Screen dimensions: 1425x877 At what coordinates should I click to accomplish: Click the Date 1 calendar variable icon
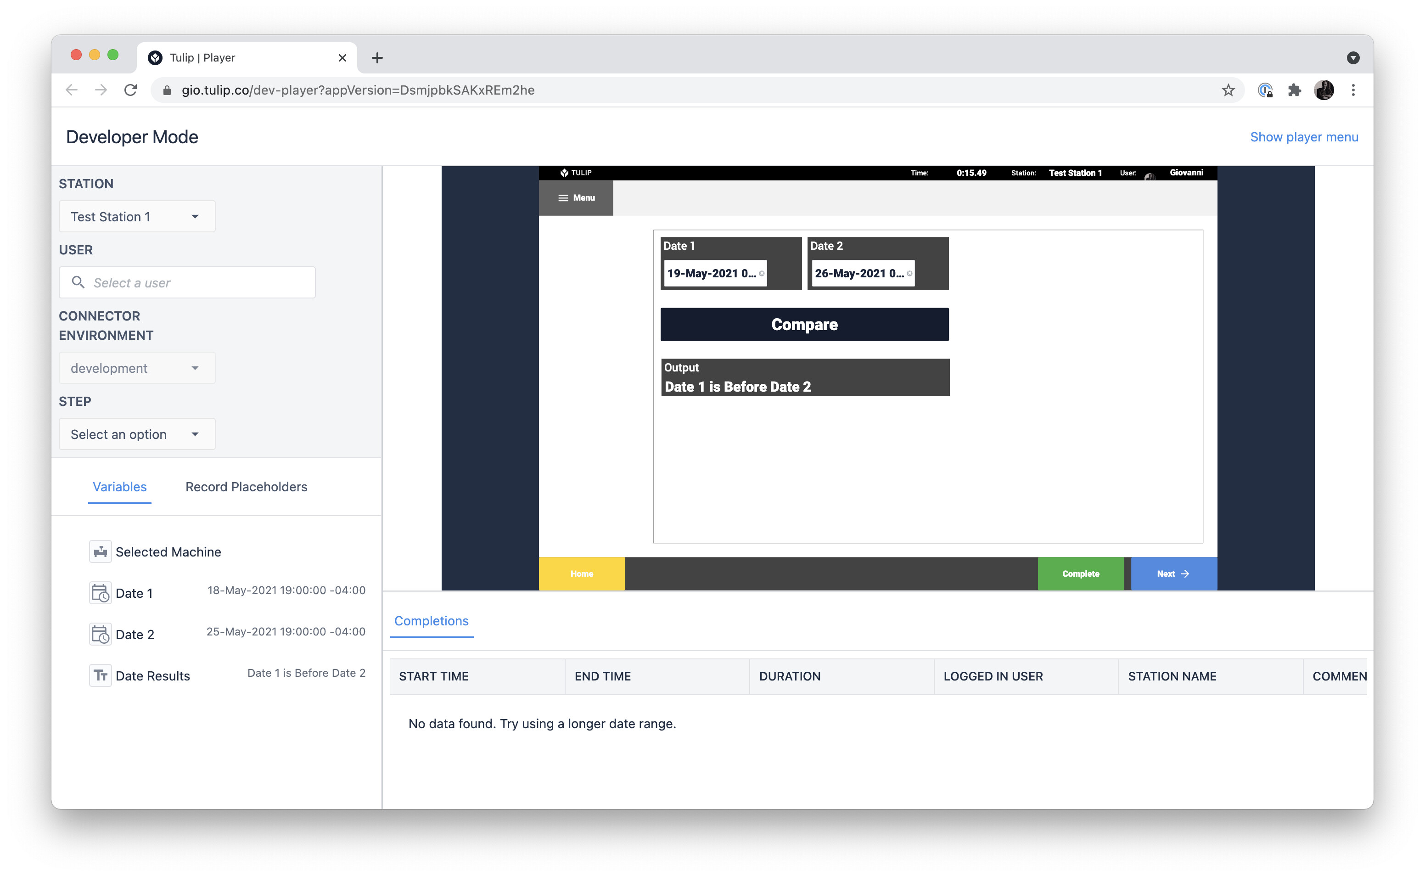[100, 593]
